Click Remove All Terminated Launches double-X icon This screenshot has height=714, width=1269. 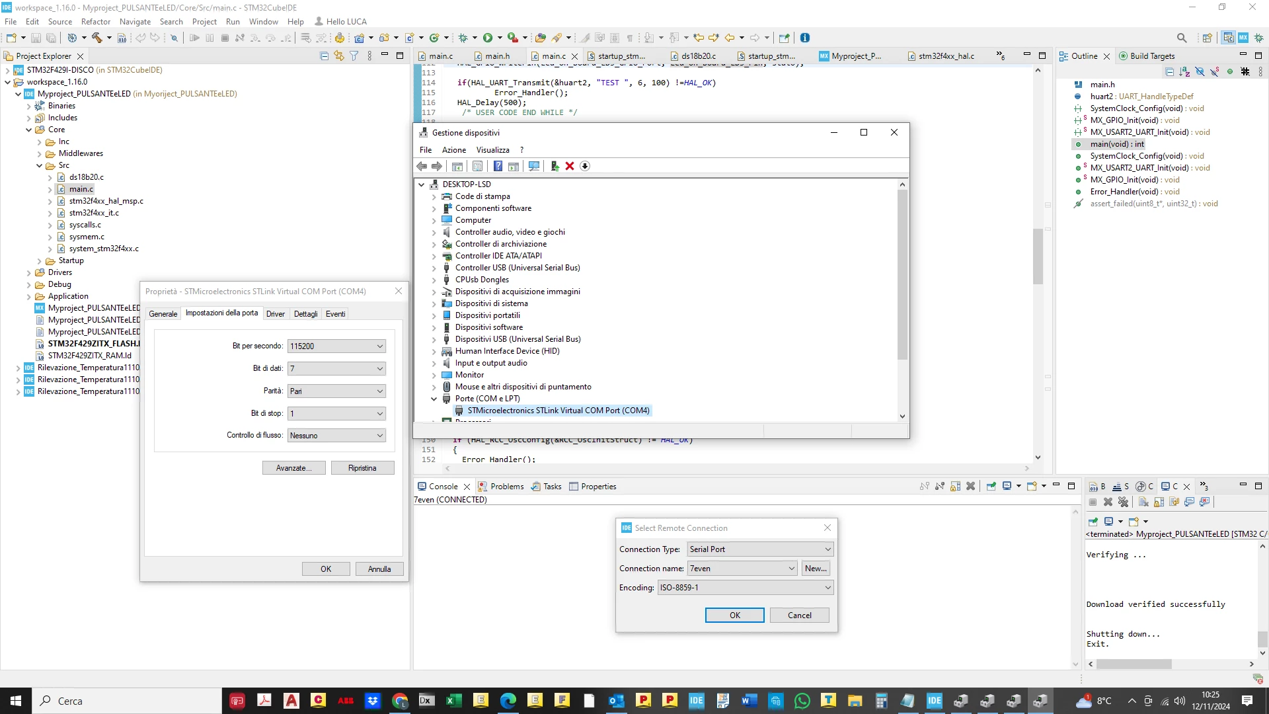tap(1123, 502)
